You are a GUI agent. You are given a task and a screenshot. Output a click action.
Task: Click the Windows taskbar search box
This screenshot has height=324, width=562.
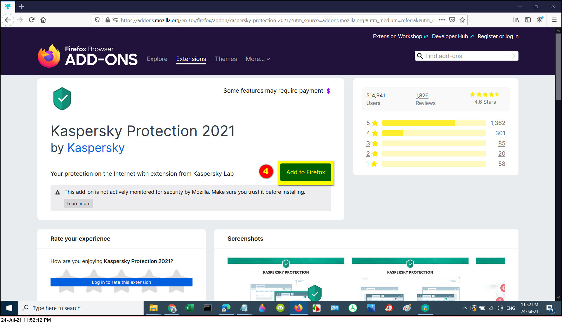81,308
